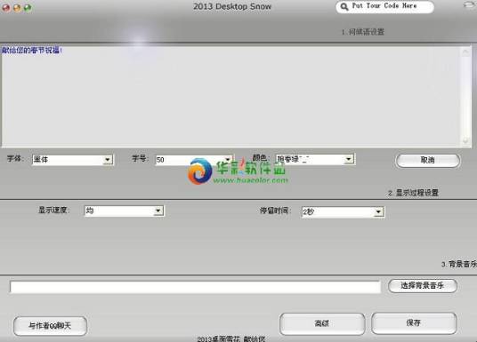
Task: Click the greeting text scrollbar down arrow
Action: (x=465, y=140)
